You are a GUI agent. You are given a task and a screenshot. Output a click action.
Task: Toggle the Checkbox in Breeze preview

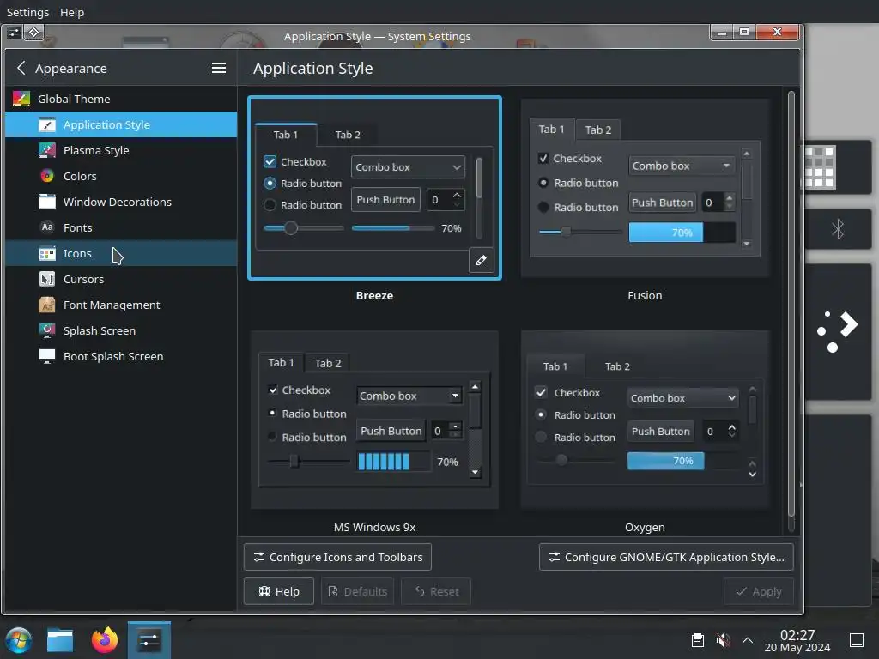click(270, 162)
